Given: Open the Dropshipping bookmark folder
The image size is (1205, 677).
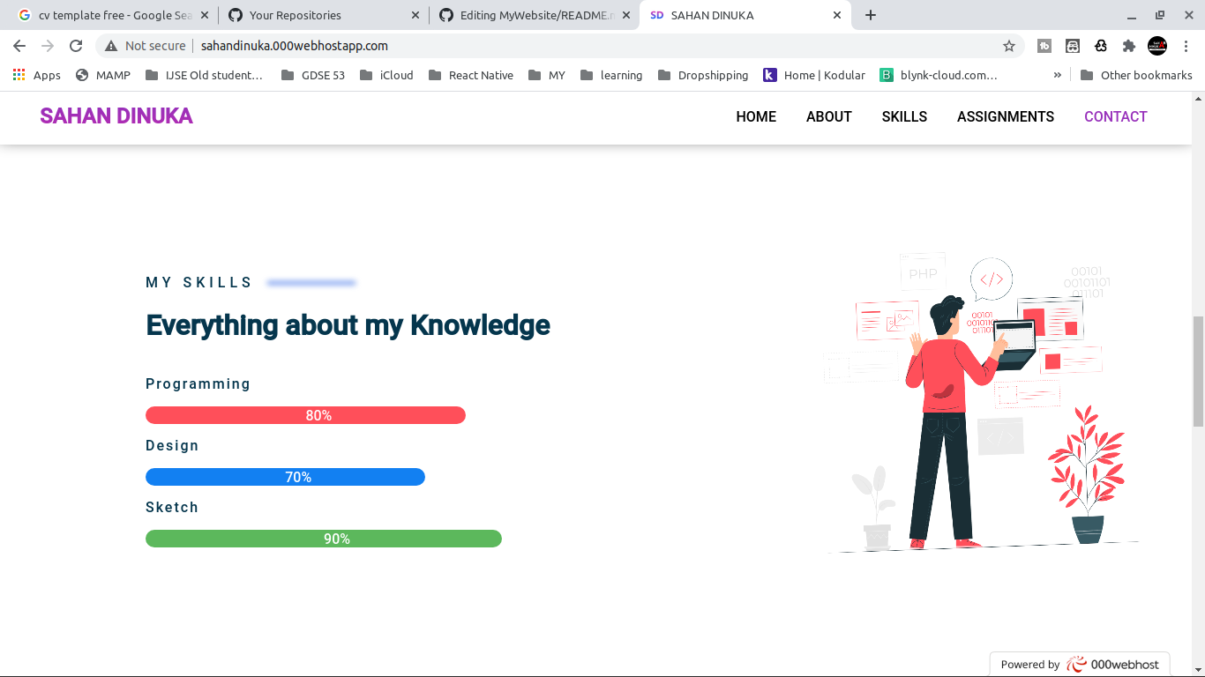Looking at the screenshot, I should tap(703, 75).
